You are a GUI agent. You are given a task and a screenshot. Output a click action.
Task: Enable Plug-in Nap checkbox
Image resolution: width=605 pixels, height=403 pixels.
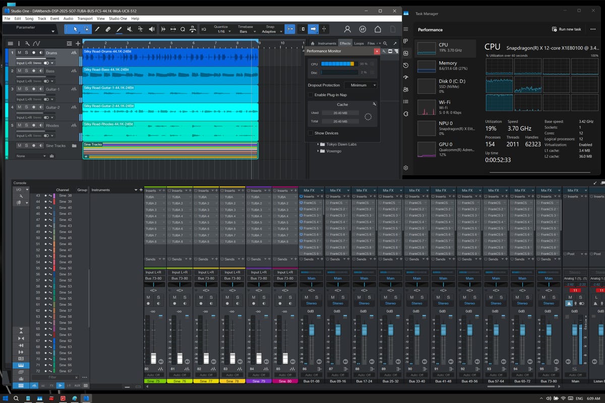coord(311,95)
